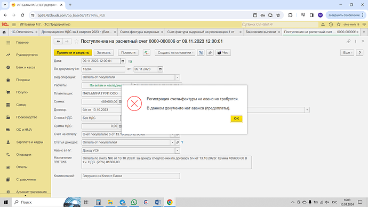Close the Банковские выписки tab

coord(279,32)
